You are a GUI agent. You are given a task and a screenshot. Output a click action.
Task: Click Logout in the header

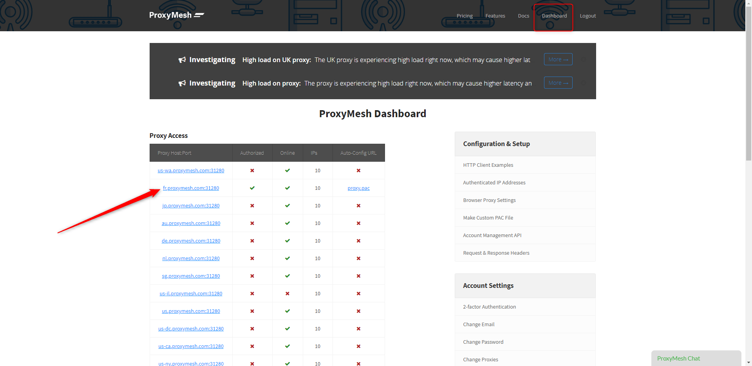(x=587, y=16)
